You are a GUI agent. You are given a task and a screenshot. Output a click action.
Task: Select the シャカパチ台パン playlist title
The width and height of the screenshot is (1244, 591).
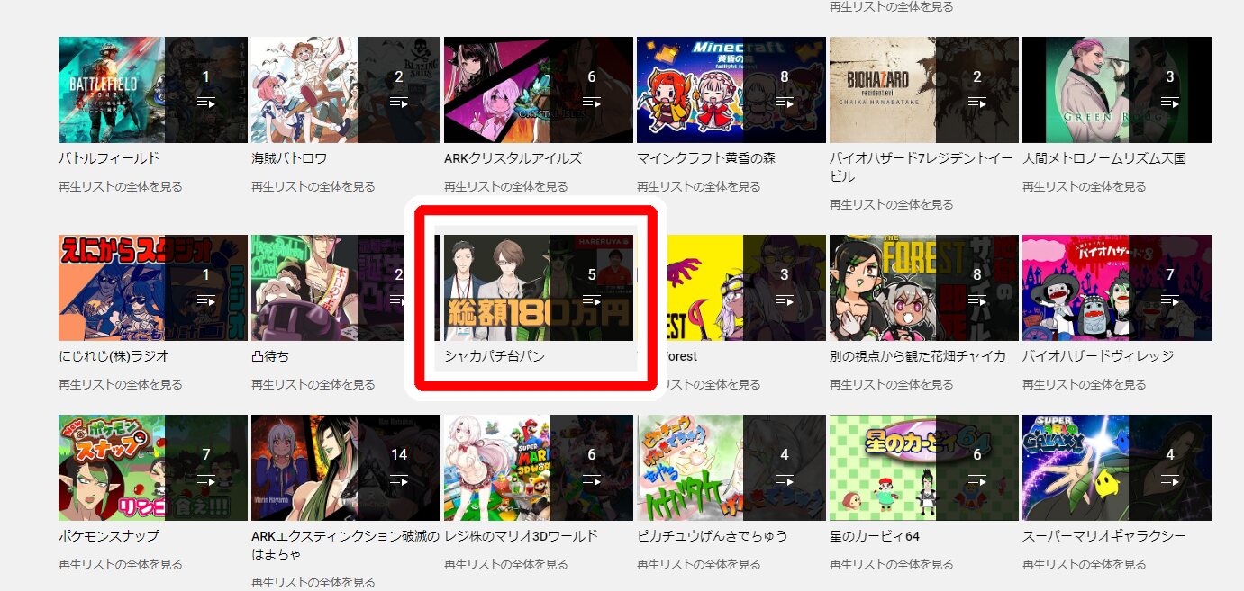click(x=495, y=356)
